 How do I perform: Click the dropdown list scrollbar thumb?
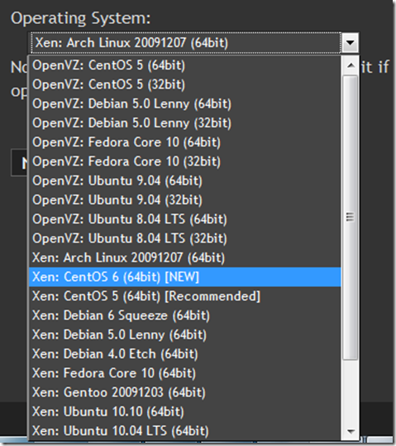351,218
